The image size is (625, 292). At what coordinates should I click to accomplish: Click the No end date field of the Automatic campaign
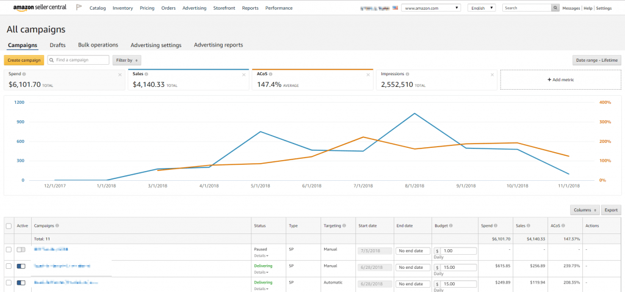413,284
